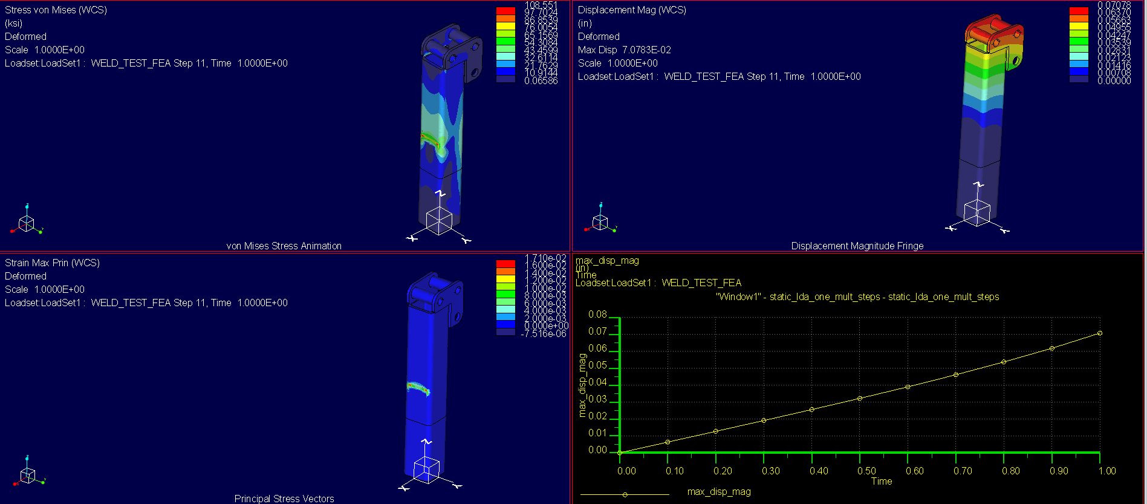Click the 0.50 x-axis tick label

866,471
